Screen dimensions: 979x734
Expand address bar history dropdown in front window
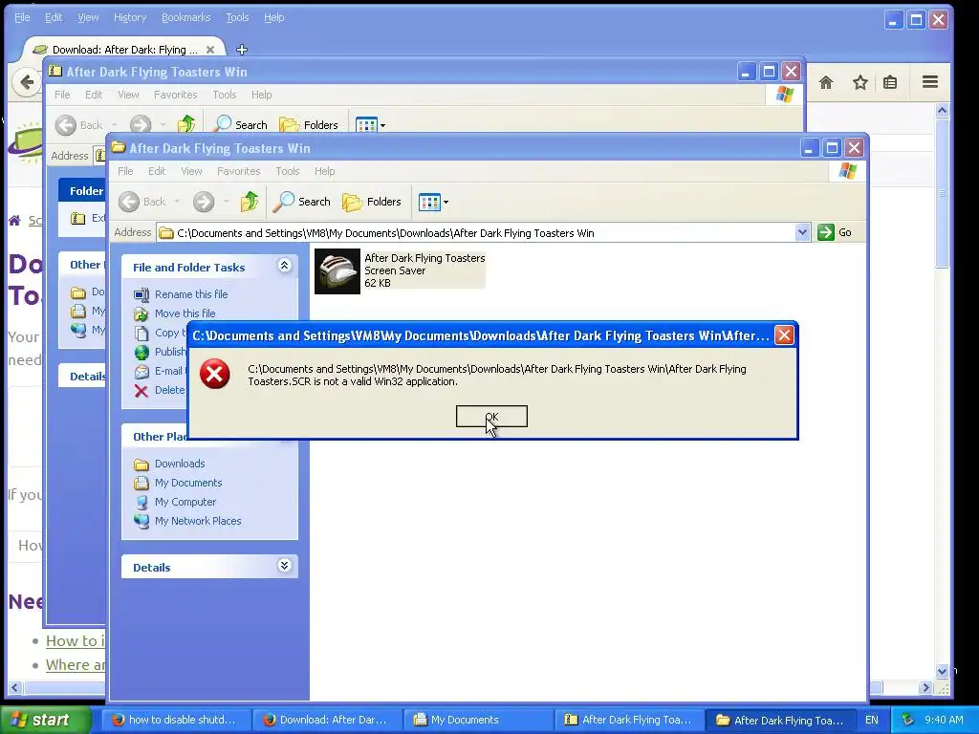pos(802,232)
